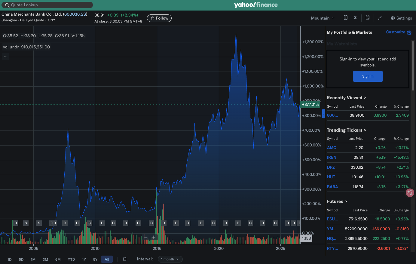Screen dimensions: 416x264
Task: Open the BABA trending ticker
Action: (x=332, y=187)
